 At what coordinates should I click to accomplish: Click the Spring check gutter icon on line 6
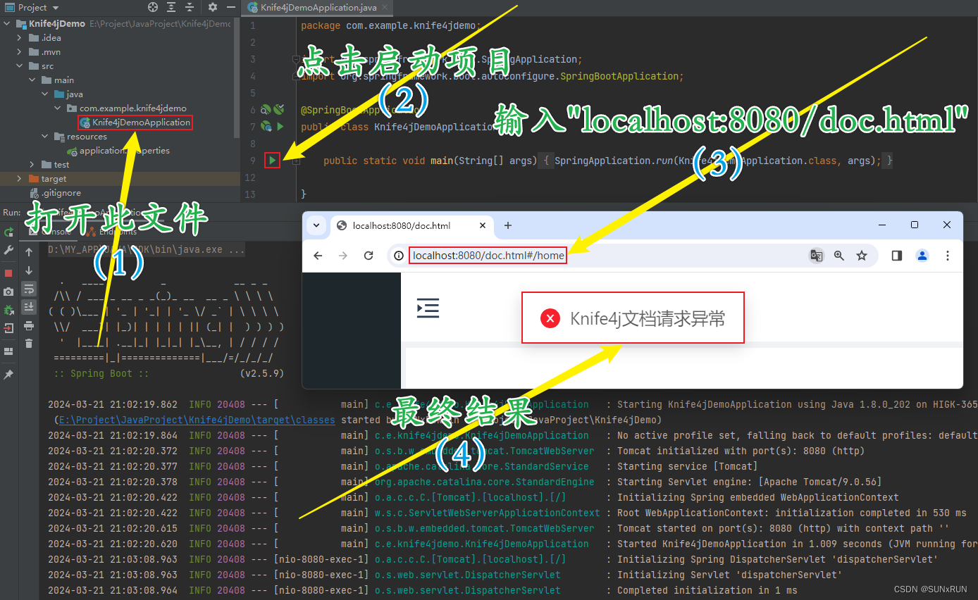(279, 109)
